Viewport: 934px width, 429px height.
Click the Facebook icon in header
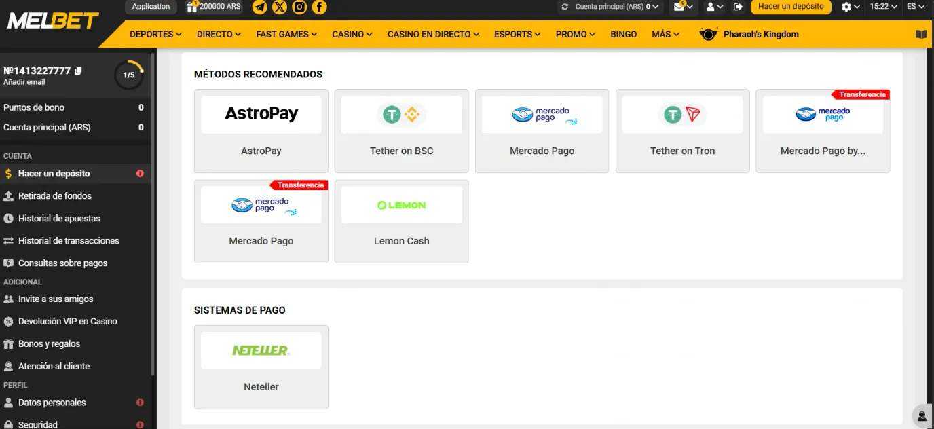[x=319, y=7]
